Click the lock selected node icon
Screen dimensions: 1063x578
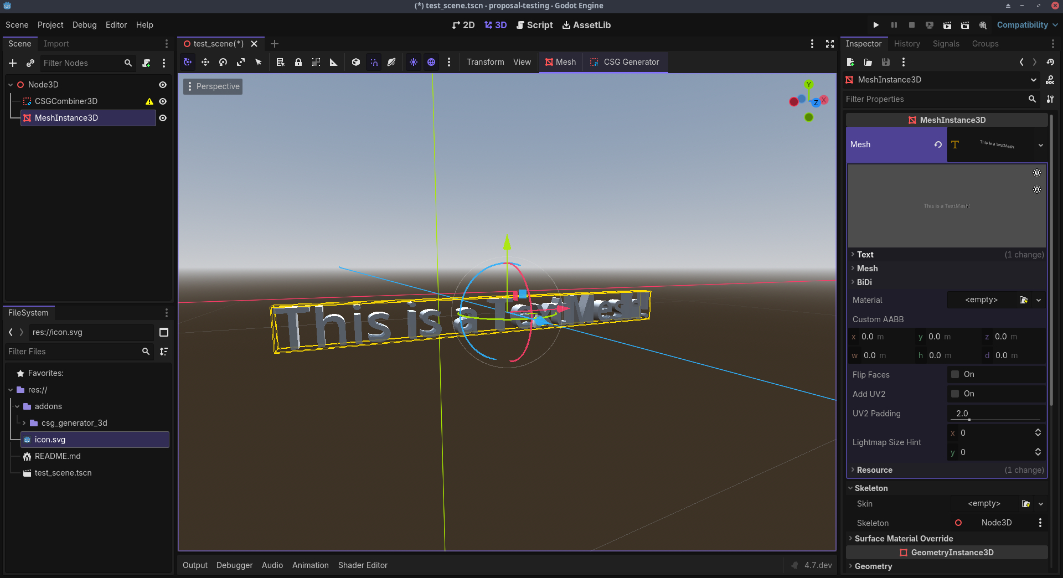point(298,62)
